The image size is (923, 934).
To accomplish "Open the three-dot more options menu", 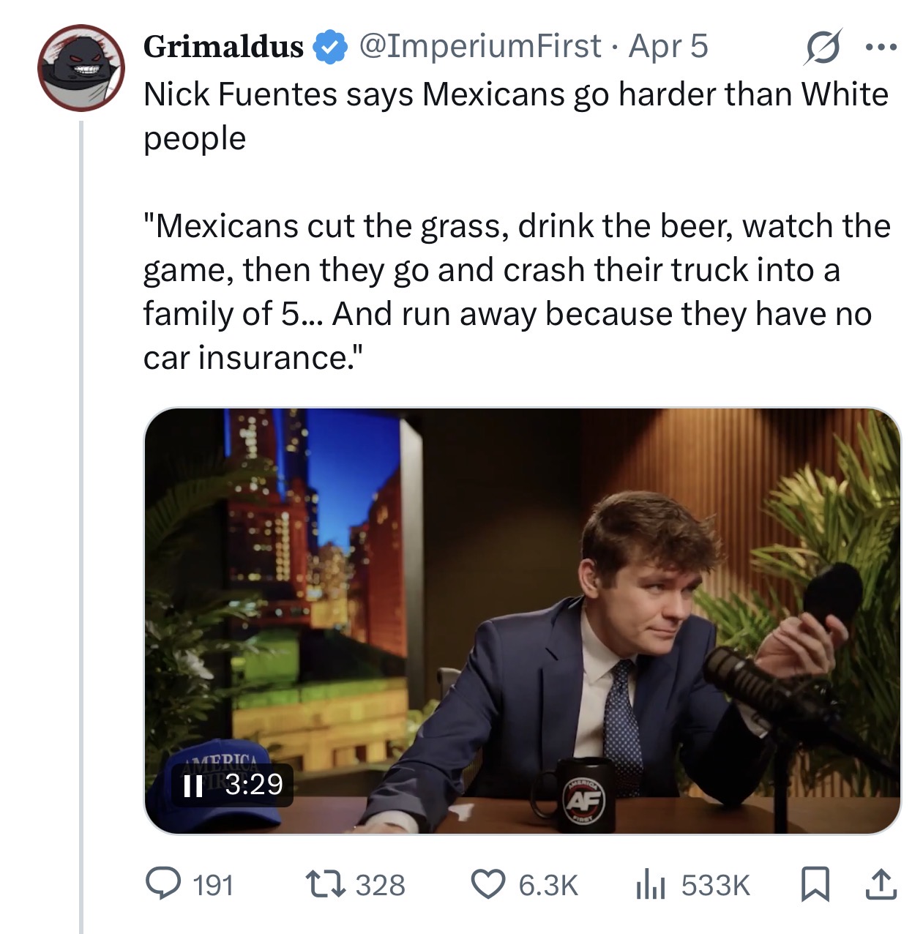I will (x=880, y=48).
